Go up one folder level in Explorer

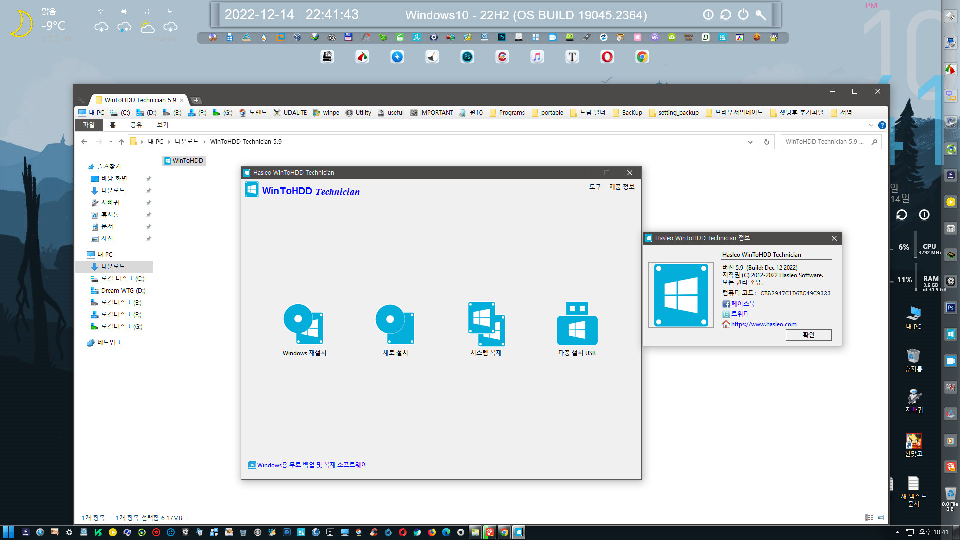tap(121, 142)
